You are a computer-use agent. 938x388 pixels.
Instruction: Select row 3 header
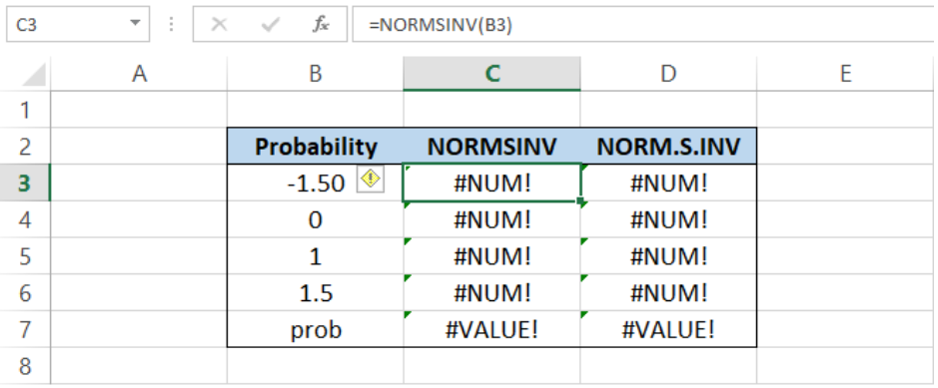(25, 183)
